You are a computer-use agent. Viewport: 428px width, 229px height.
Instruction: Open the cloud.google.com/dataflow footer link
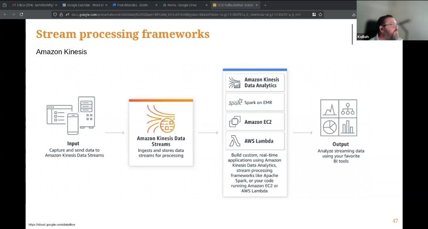[x=52, y=225]
